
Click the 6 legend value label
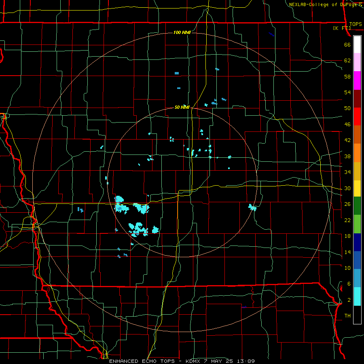349,284
